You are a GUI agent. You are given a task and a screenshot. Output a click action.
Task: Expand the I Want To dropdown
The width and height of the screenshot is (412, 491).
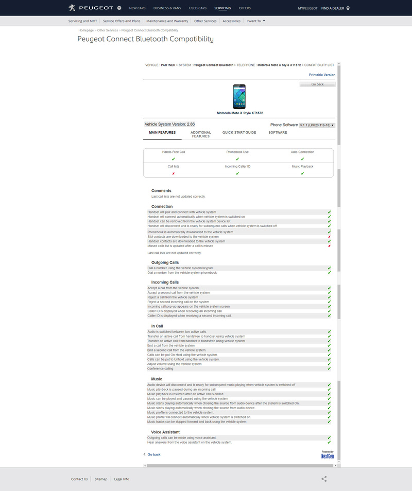[x=255, y=21]
